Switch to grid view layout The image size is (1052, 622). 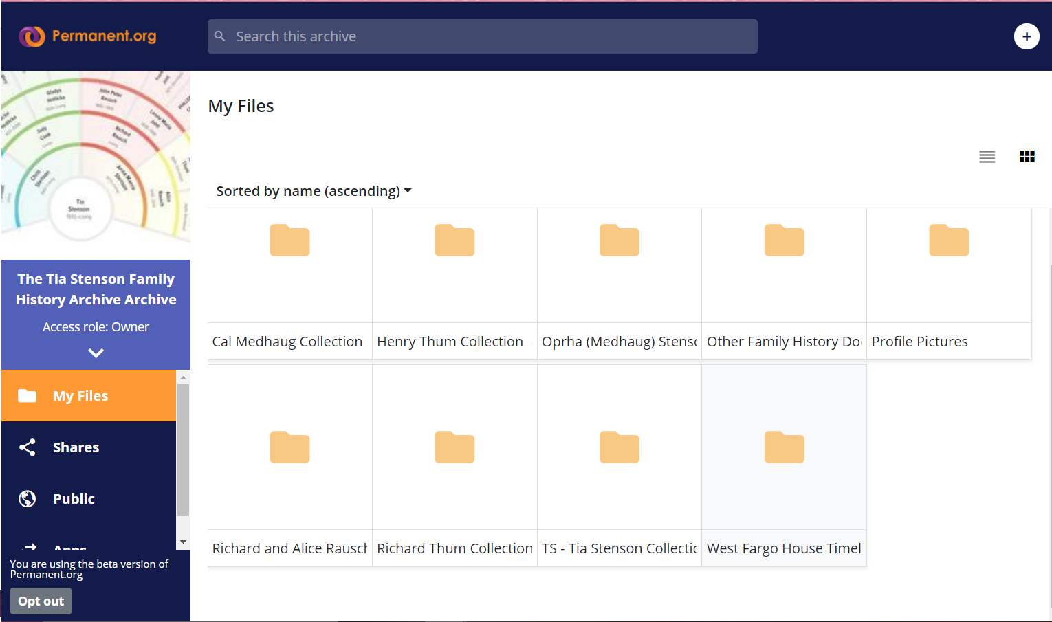(x=1027, y=157)
